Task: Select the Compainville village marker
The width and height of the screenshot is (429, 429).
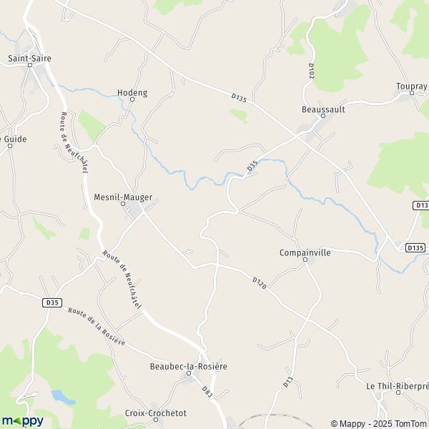Action: pyautogui.click(x=305, y=260)
